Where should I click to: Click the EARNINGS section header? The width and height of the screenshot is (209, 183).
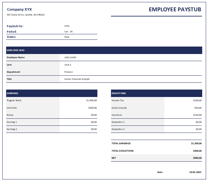(x=51, y=93)
